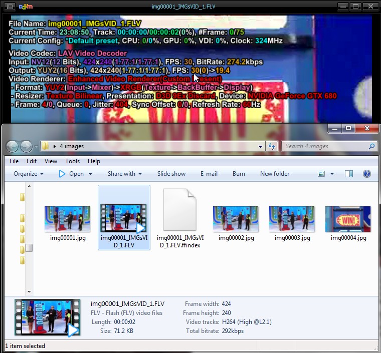
Task: Select img00002.jpg thumbnail
Action: (x=236, y=219)
